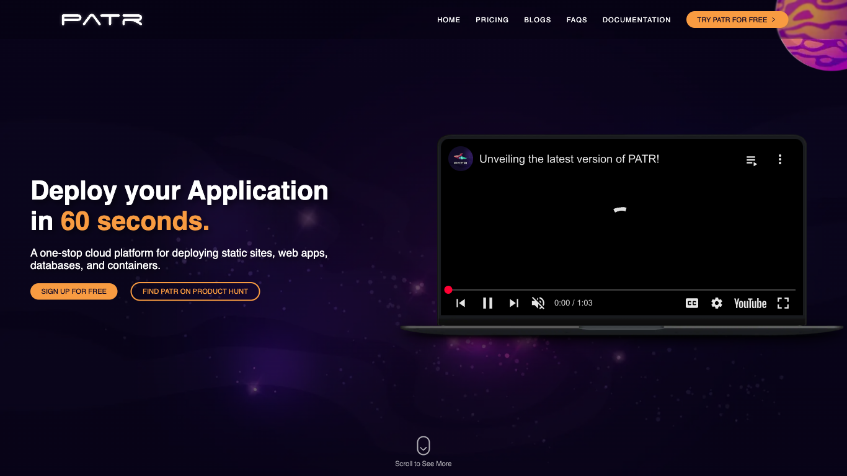Skip to the next video
Screen dimensions: 847x476
[x=513, y=303]
